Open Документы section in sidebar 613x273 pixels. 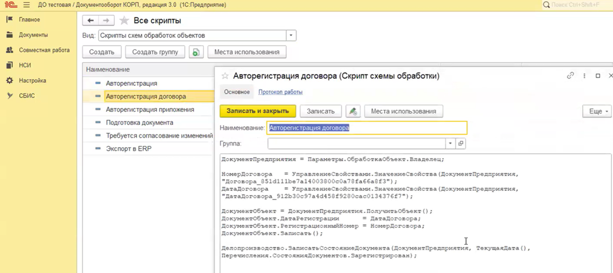pyautogui.click(x=33, y=35)
